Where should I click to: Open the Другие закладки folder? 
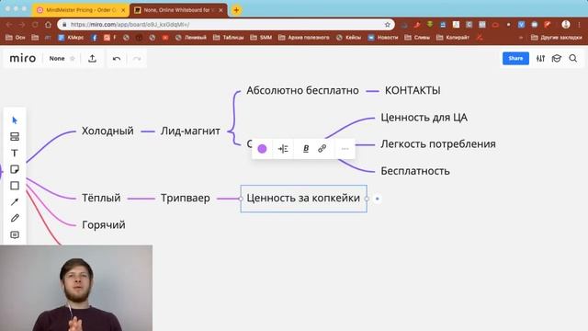pos(557,38)
